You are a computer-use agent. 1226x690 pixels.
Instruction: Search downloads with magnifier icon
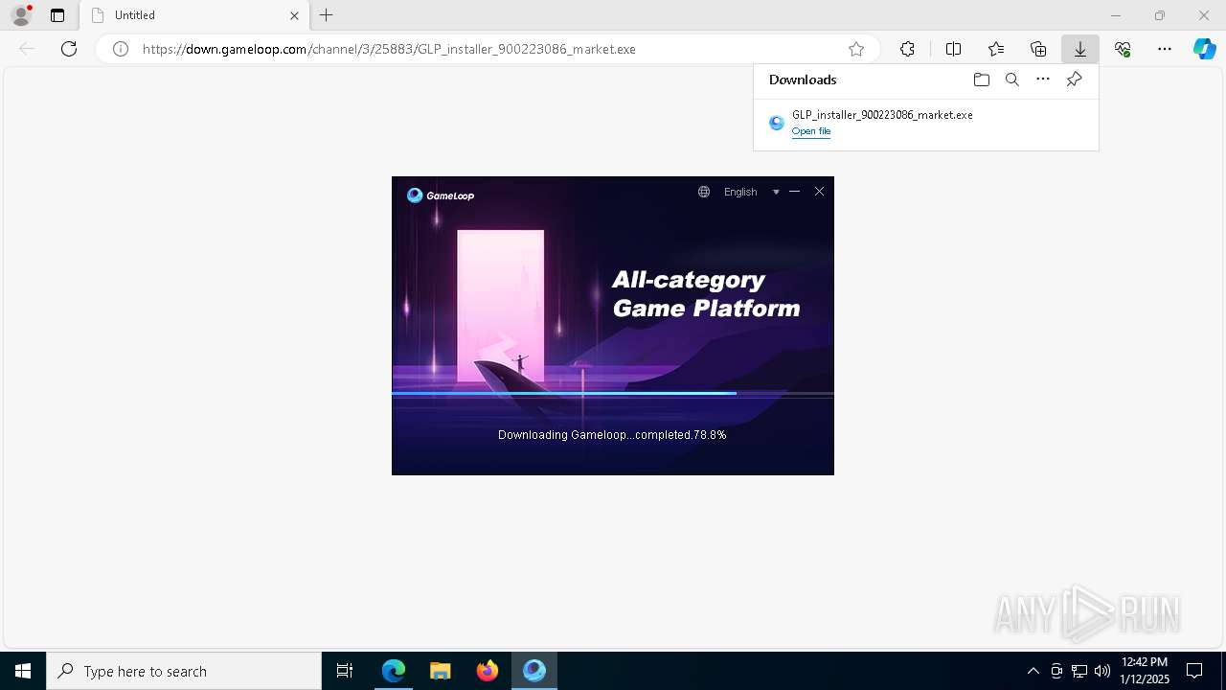1012,80
